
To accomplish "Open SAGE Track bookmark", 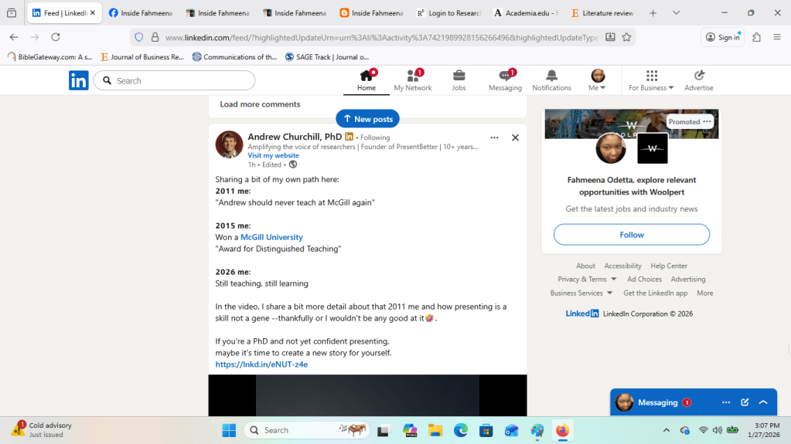I will 327,57.
